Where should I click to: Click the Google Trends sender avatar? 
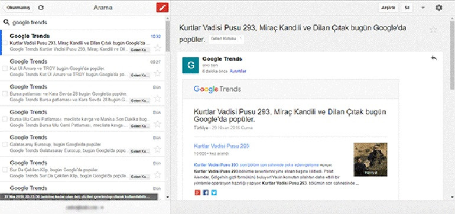point(190,65)
